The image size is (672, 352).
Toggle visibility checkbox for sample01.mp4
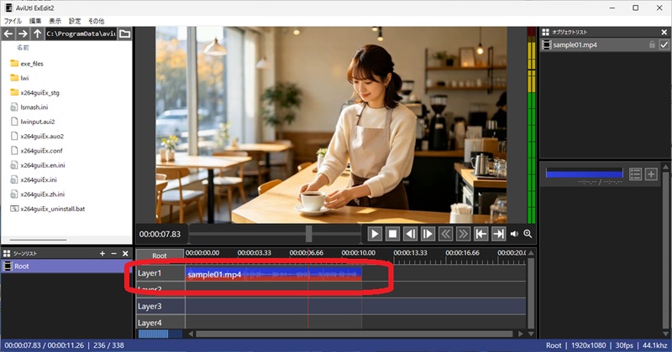(x=664, y=44)
